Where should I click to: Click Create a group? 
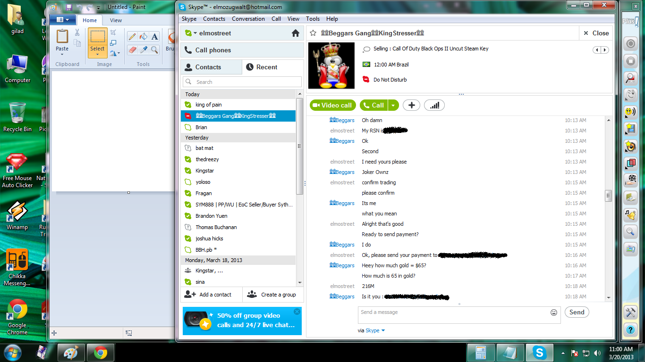(x=273, y=295)
